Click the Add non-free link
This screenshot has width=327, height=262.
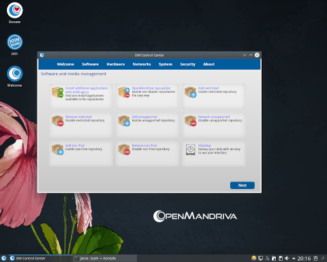click(75, 145)
